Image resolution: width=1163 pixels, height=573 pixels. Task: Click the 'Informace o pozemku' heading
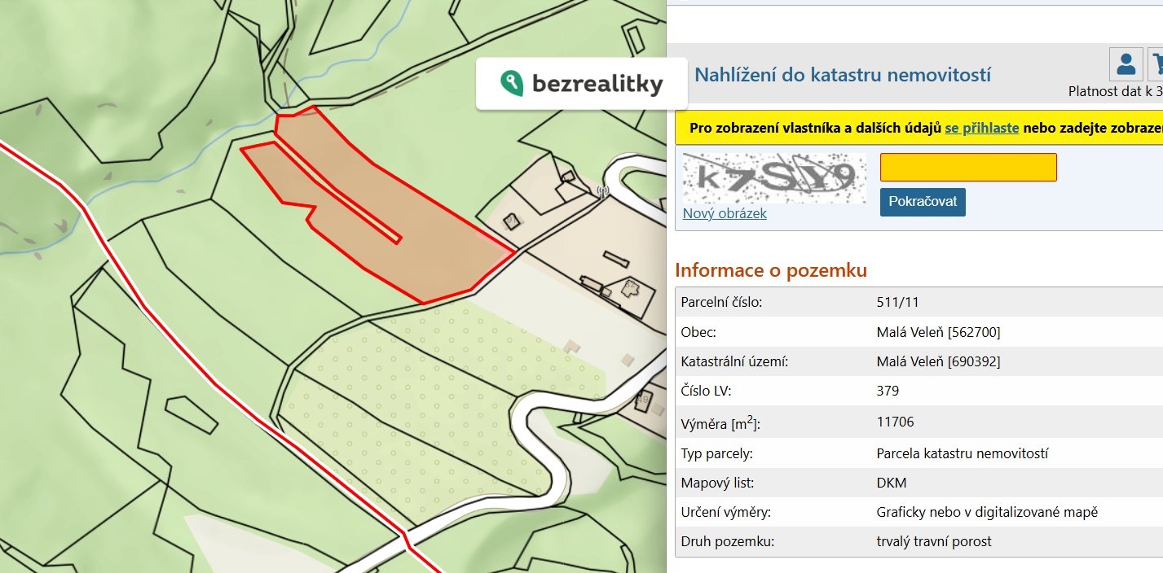(x=771, y=270)
